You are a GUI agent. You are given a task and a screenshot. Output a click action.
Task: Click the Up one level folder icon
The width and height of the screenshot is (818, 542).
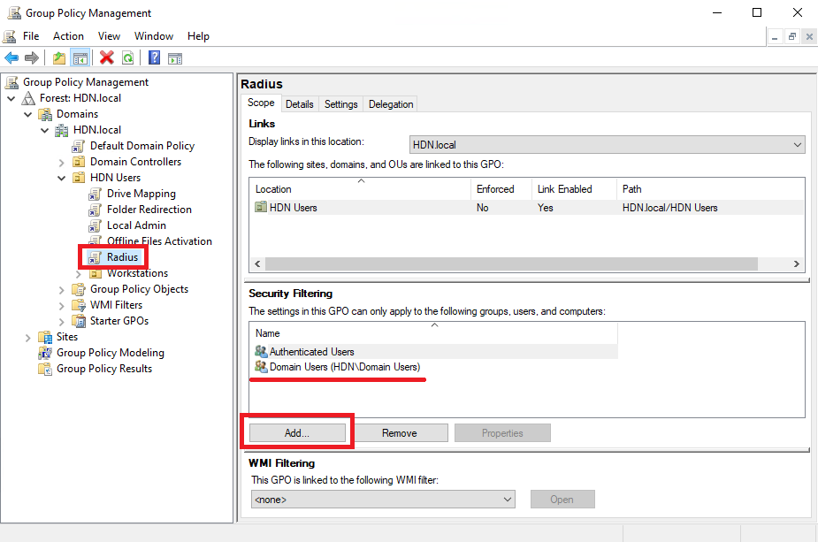(x=59, y=57)
